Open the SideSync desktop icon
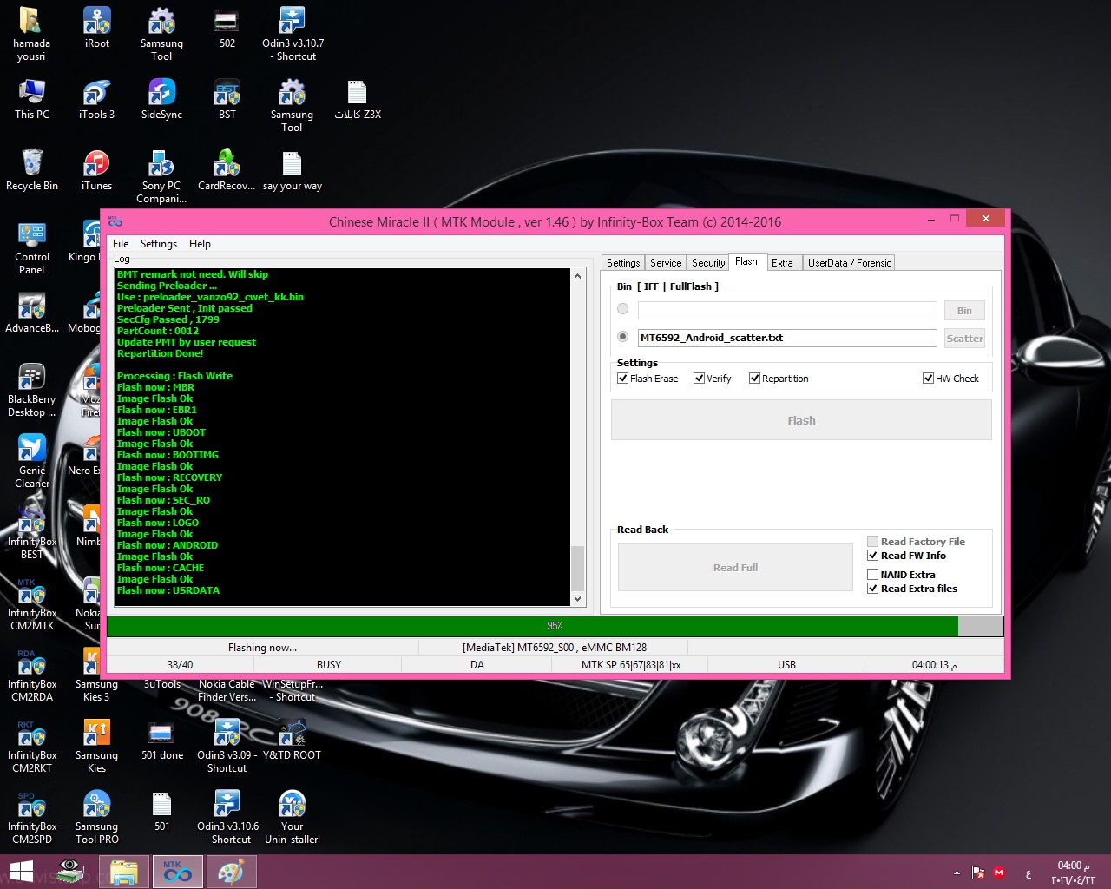 coord(161,99)
